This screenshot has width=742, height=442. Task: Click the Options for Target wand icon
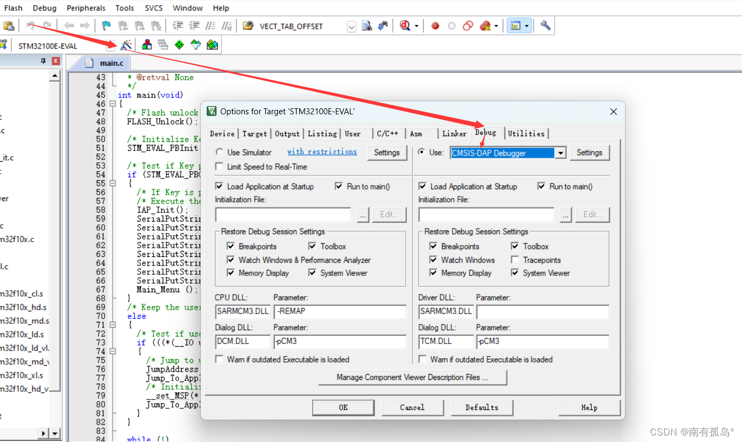click(126, 45)
